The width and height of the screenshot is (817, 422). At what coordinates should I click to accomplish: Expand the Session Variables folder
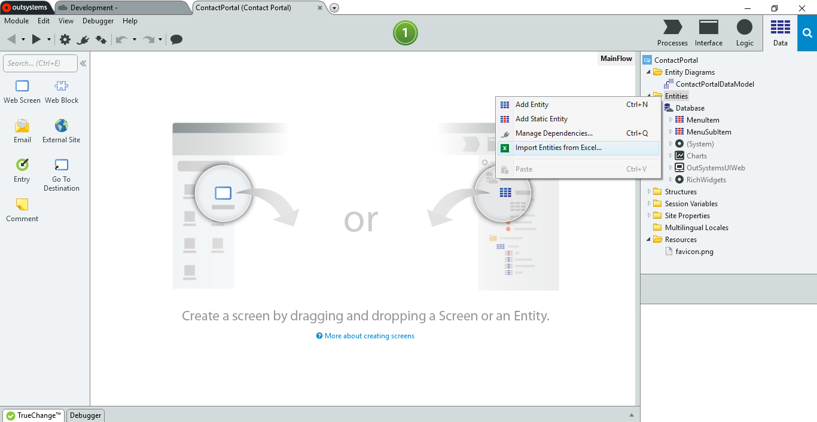tap(649, 204)
